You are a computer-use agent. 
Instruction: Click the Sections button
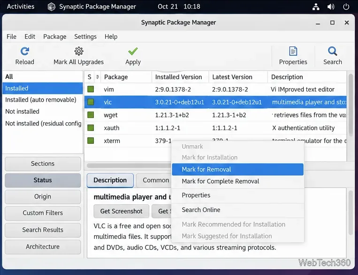click(x=43, y=164)
